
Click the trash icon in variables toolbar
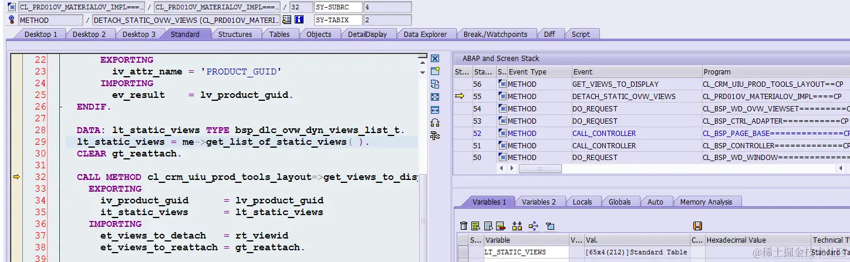click(x=464, y=226)
